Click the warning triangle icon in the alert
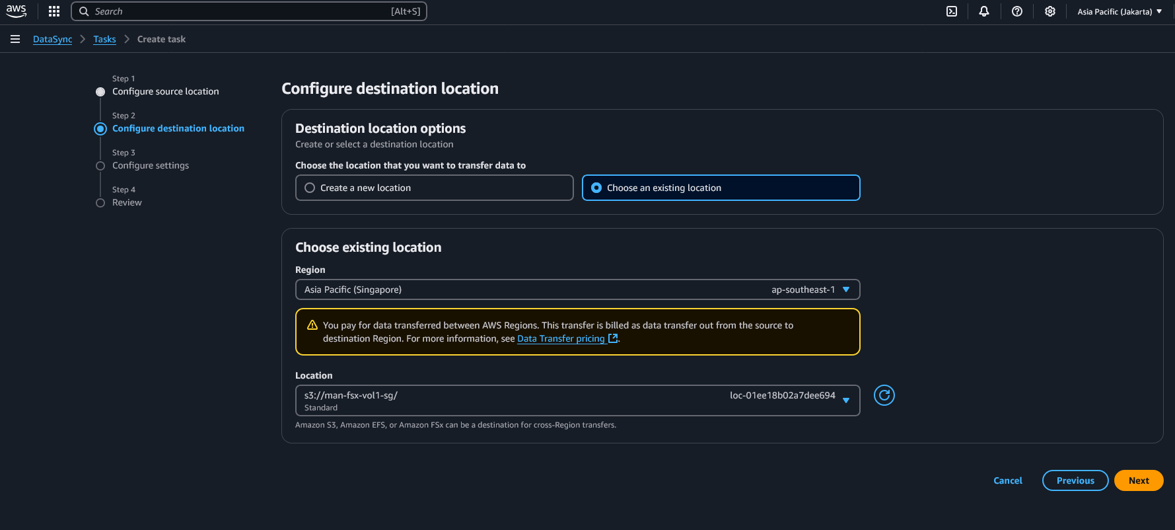 click(312, 325)
